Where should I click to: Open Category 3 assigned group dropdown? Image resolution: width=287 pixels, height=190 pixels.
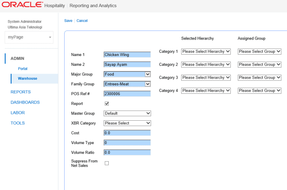point(259,78)
